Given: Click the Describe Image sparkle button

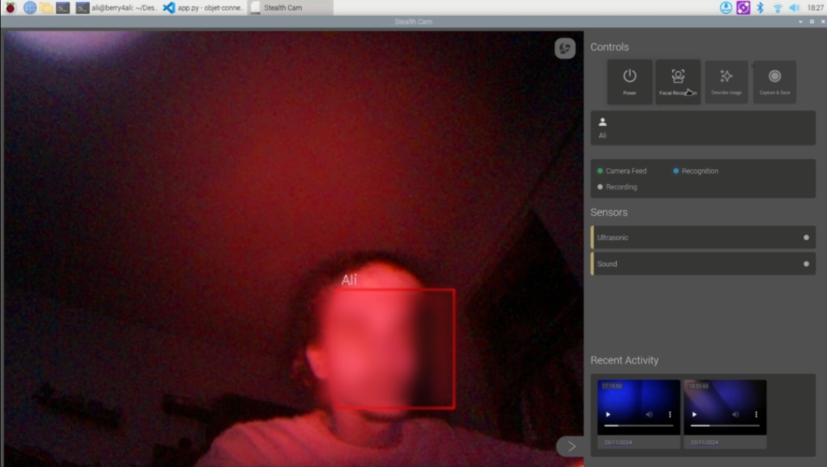Looking at the screenshot, I should click(726, 82).
